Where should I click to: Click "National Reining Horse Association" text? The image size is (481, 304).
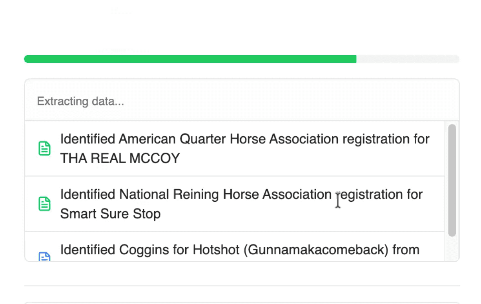point(225,194)
